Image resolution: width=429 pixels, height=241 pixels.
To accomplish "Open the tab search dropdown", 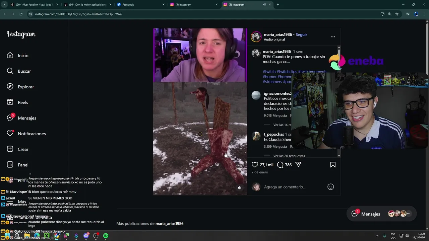I will pyautogui.click(x=4, y=5).
